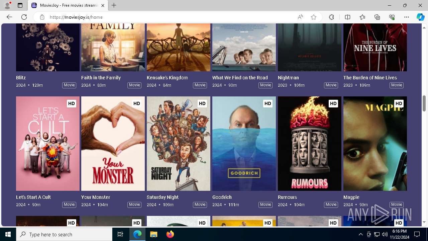Launch Firefox from taskbar

click(170, 234)
